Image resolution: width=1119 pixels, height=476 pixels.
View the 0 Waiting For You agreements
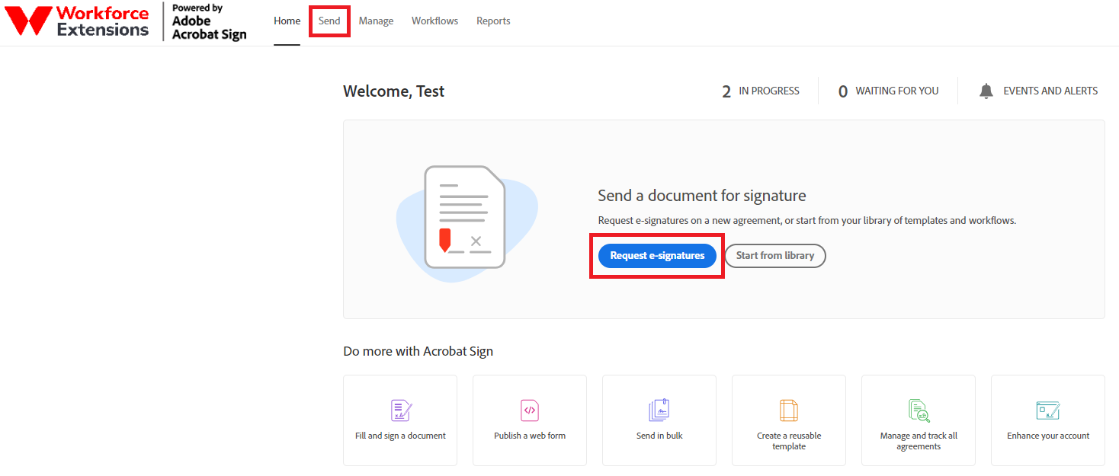pyautogui.click(x=888, y=91)
